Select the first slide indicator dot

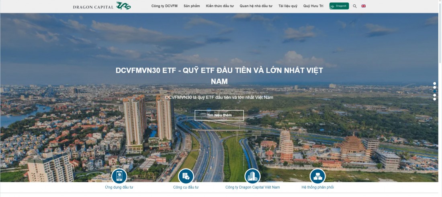[x=435, y=83]
